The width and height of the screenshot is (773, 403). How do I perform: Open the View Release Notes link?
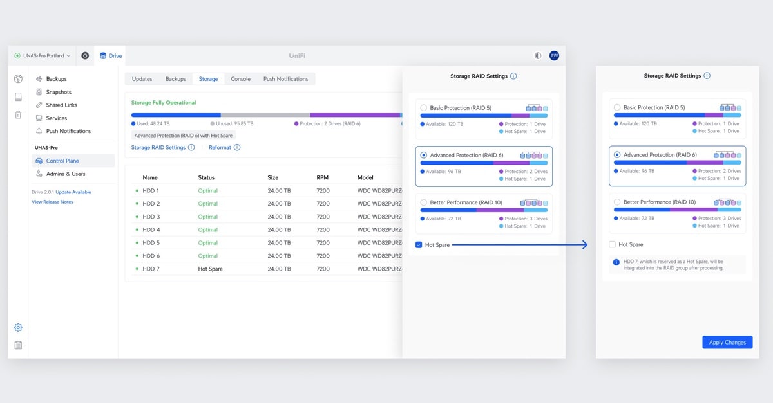point(52,202)
